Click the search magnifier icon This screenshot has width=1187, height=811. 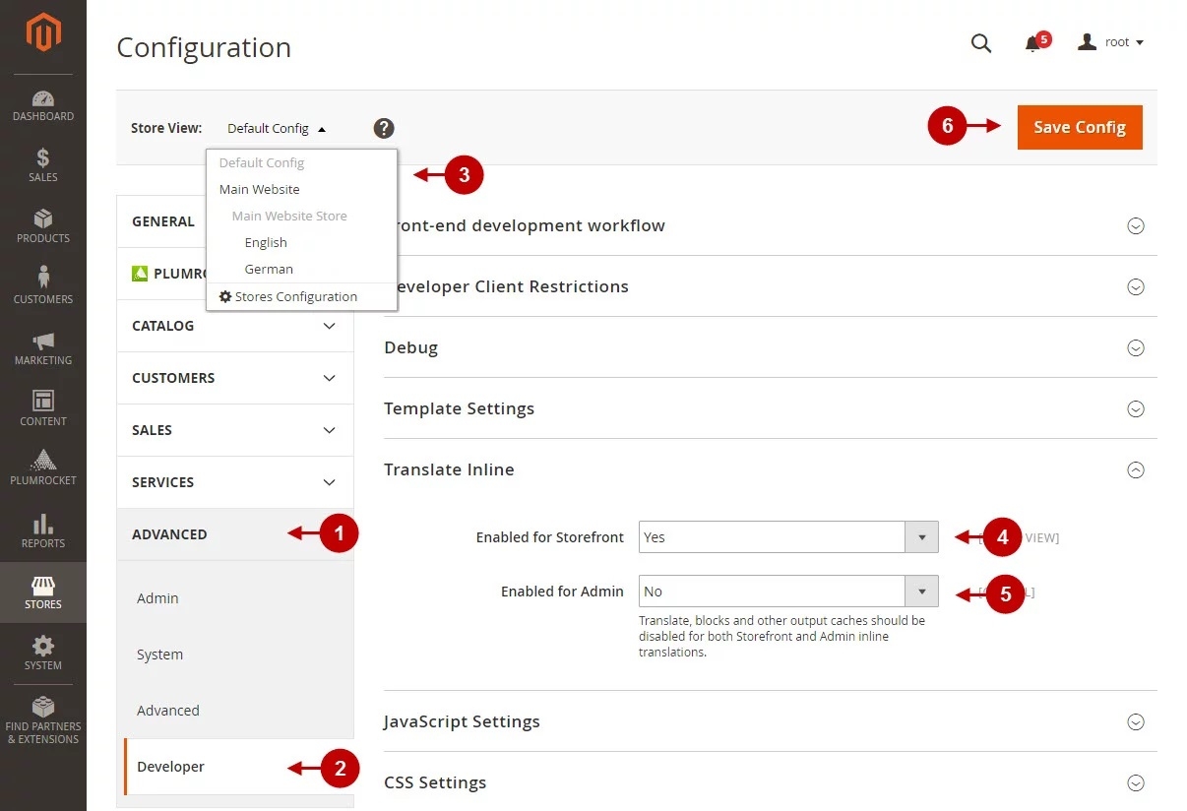pos(981,43)
